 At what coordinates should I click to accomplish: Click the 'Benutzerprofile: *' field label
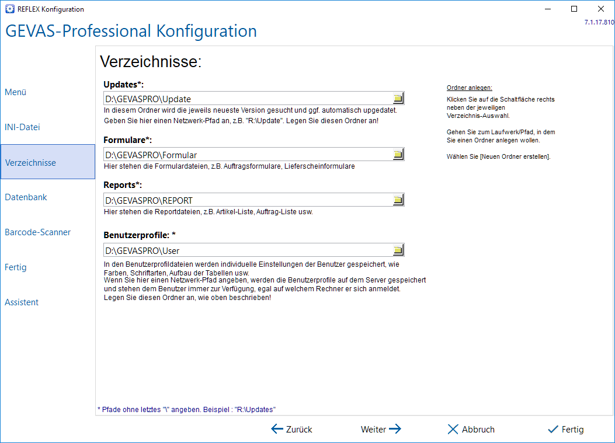click(140, 235)
